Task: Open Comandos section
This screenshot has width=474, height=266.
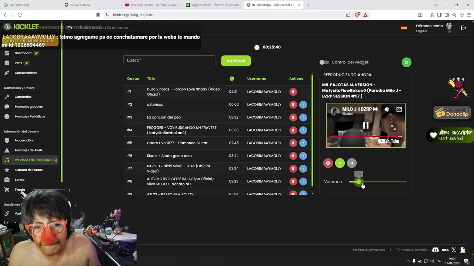Action: [x=23, y=97]
